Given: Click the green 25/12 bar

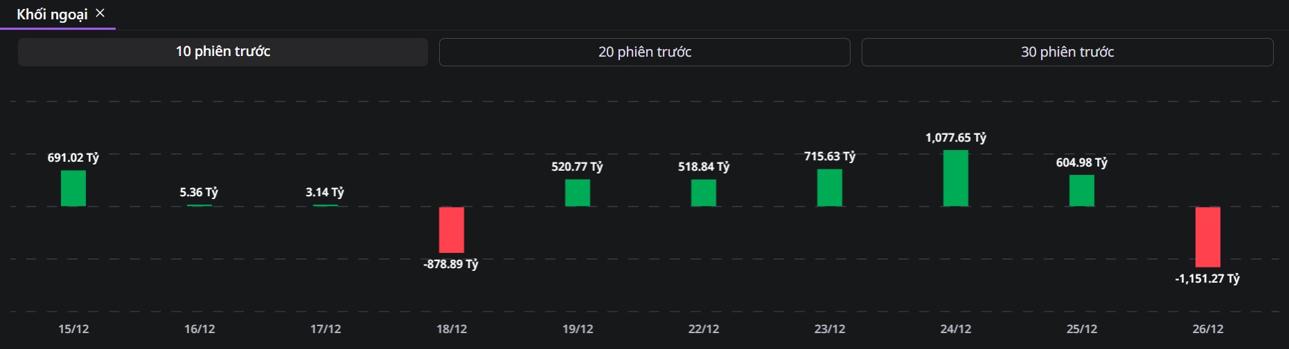Looking at the screenshot, I should pyautogui.click(x=1082, y=191).
